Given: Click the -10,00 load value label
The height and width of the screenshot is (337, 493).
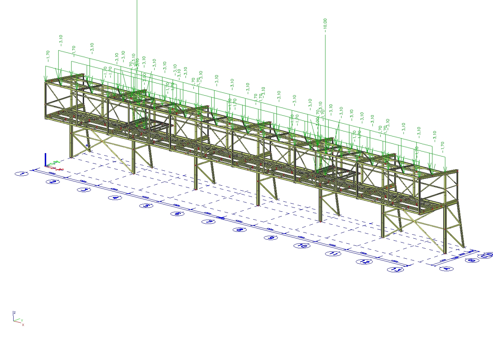Looking at the screenshot, I should click(x=325, y=25).
